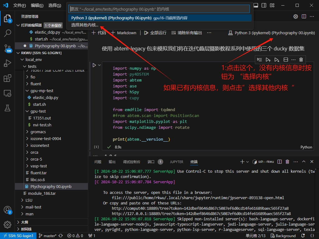The height and width of the screenshot is (239, 319).
Task: Open notifications bell in status bar
Action: [x=303, y=236]
